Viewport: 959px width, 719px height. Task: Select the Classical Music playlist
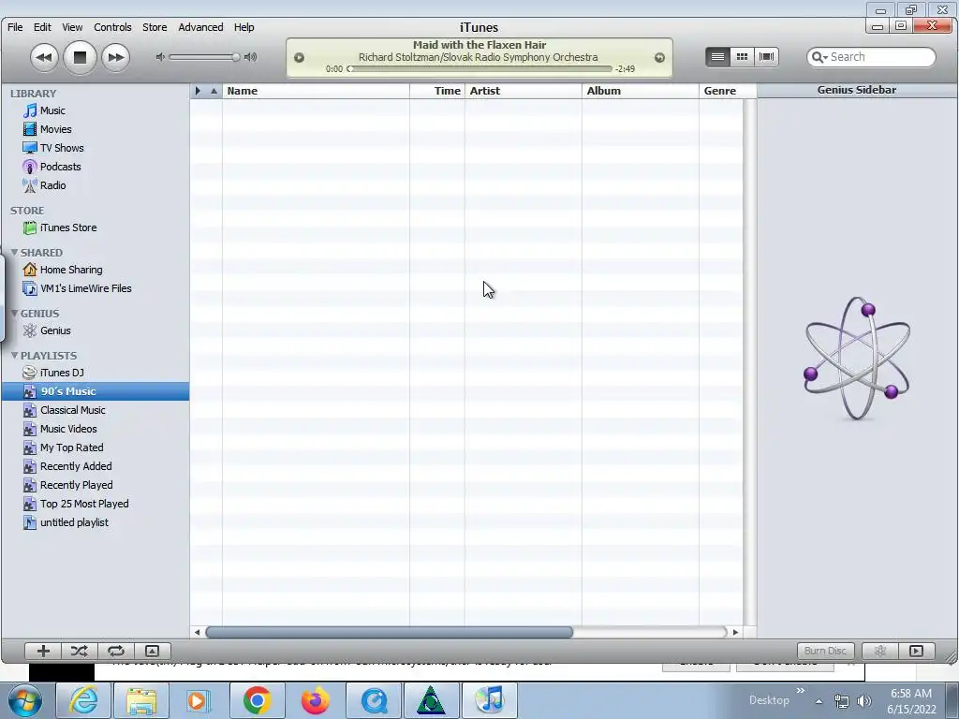(x=73, y=410)
